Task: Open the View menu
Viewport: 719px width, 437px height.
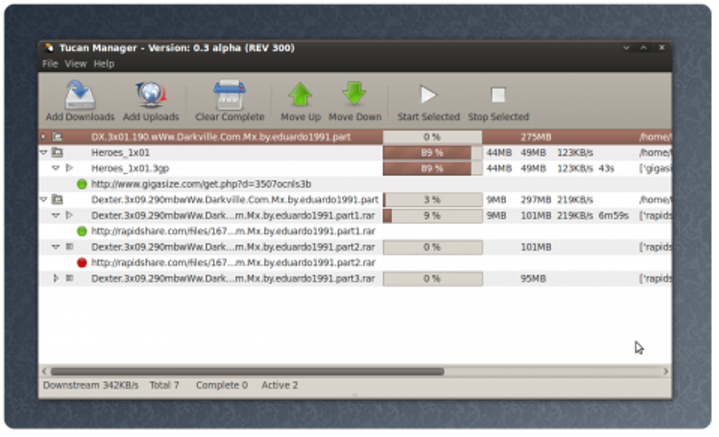Action: [x=75, y=63]
